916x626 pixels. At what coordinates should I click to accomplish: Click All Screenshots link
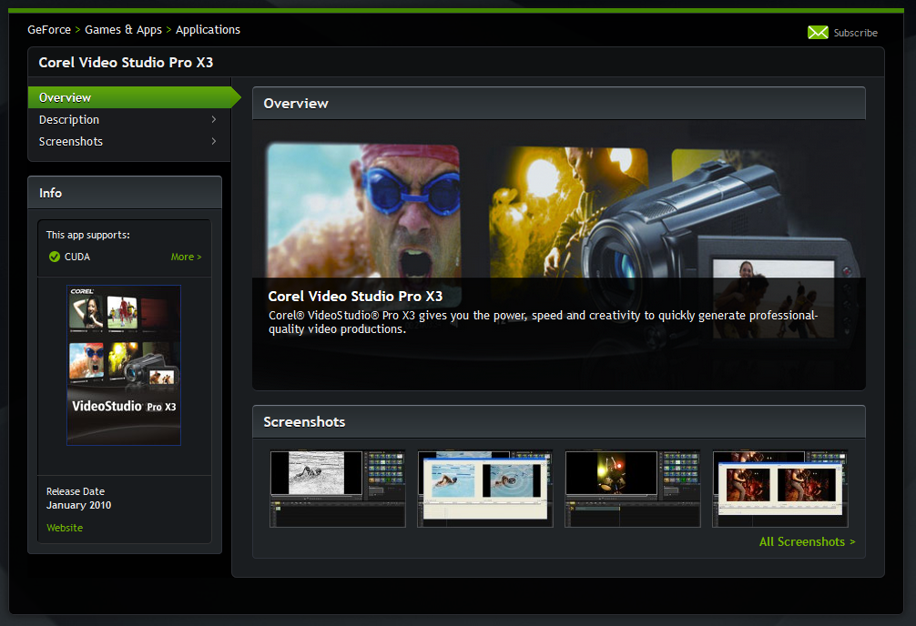808,542
